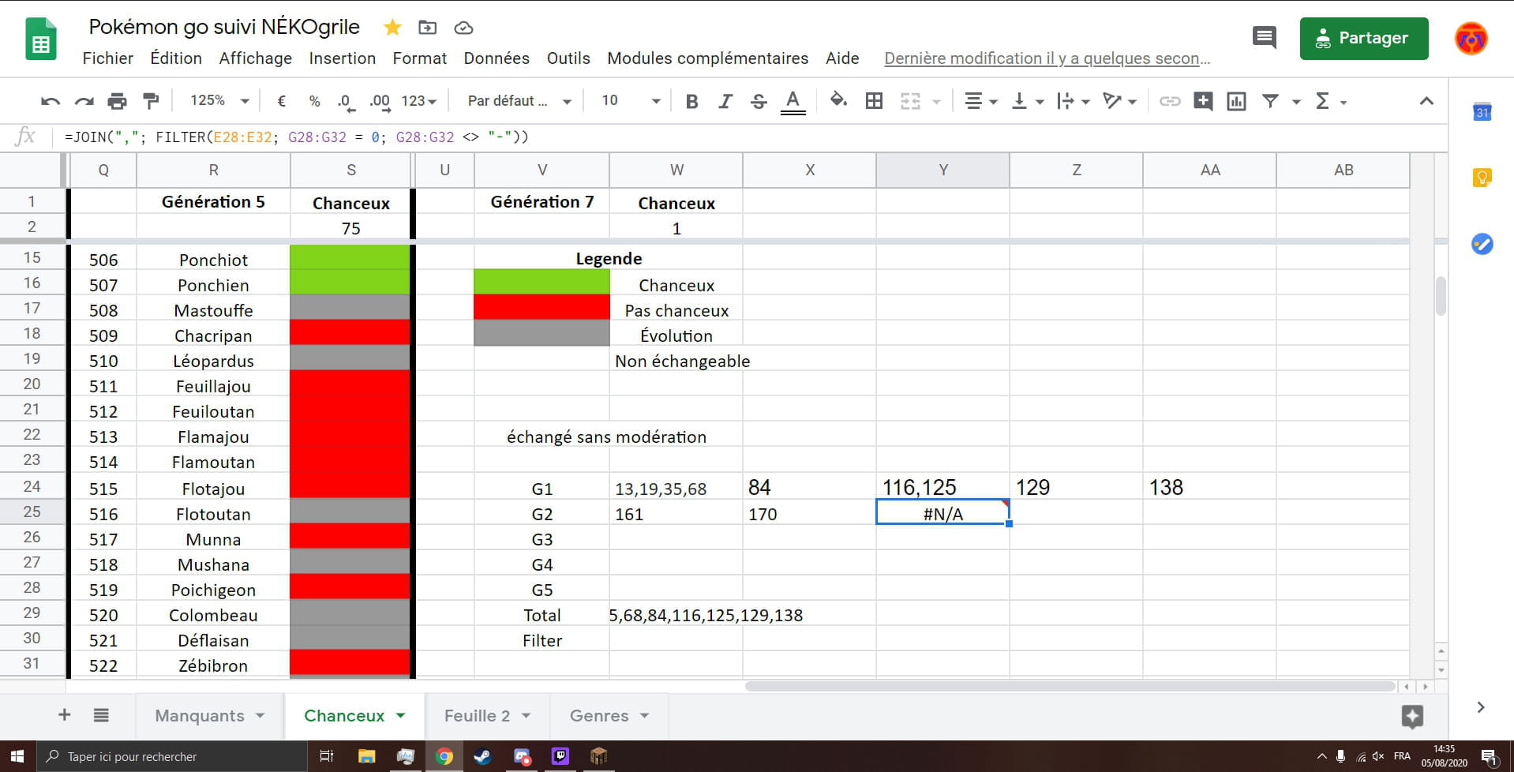The image size is (1514, 772).
Task: Print the spreadsheet
Action: tap(117, 101)
